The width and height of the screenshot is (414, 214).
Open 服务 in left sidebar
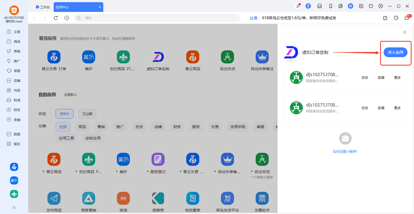[14, 144]
